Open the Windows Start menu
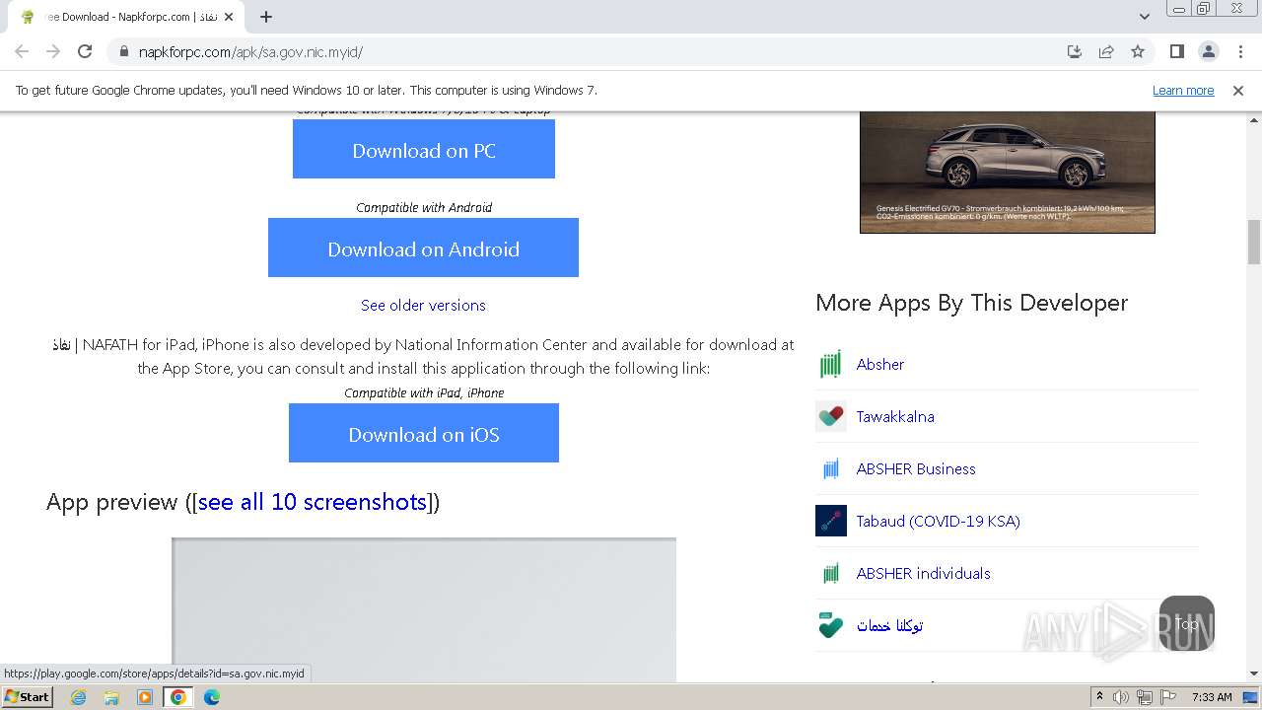The width and height of the screenshot is (1262, 710). pos(27,696)
